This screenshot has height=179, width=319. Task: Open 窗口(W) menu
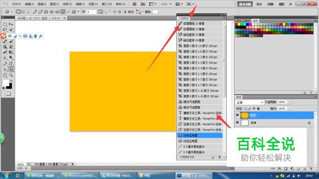click(x=107, y=4)
